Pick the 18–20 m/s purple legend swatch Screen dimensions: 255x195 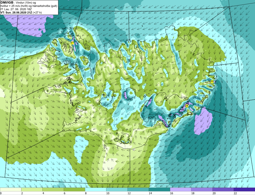coord(202,189)
